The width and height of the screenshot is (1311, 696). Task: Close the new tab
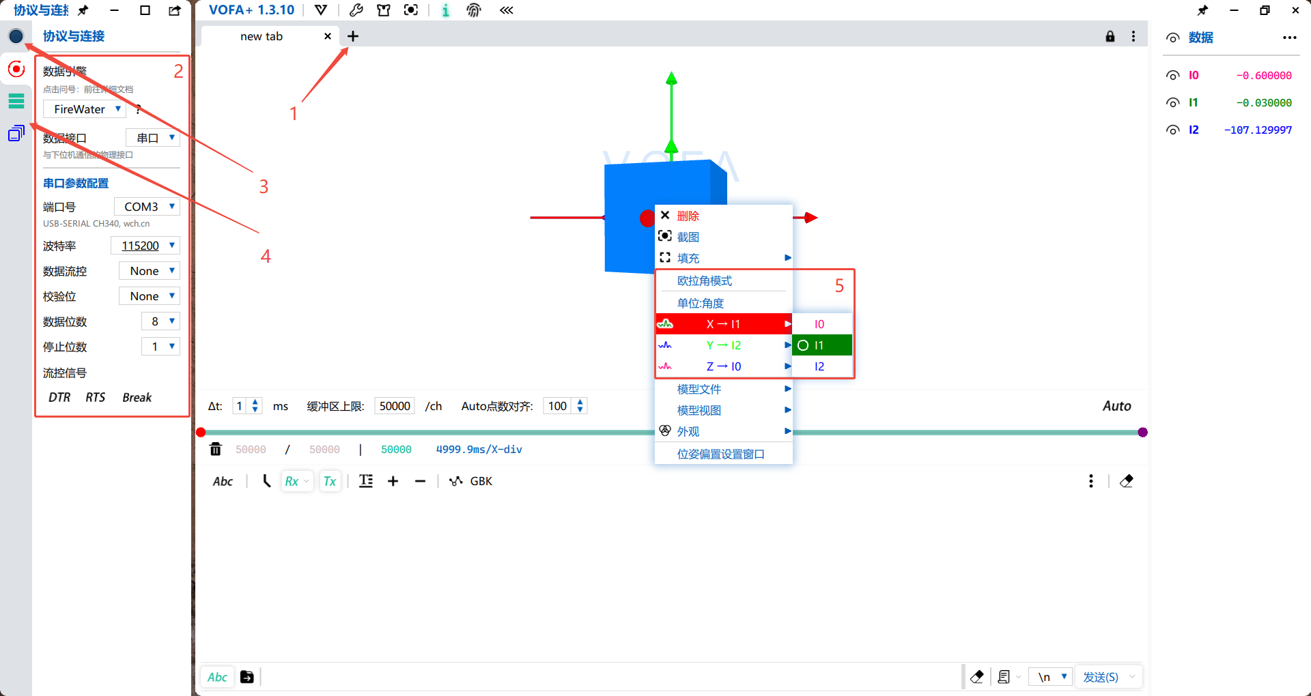pos(328,36)
